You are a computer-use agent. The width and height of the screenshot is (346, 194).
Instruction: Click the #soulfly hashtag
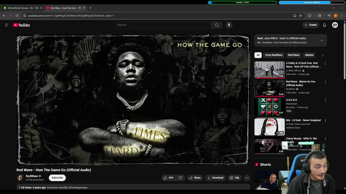point(63,188)
